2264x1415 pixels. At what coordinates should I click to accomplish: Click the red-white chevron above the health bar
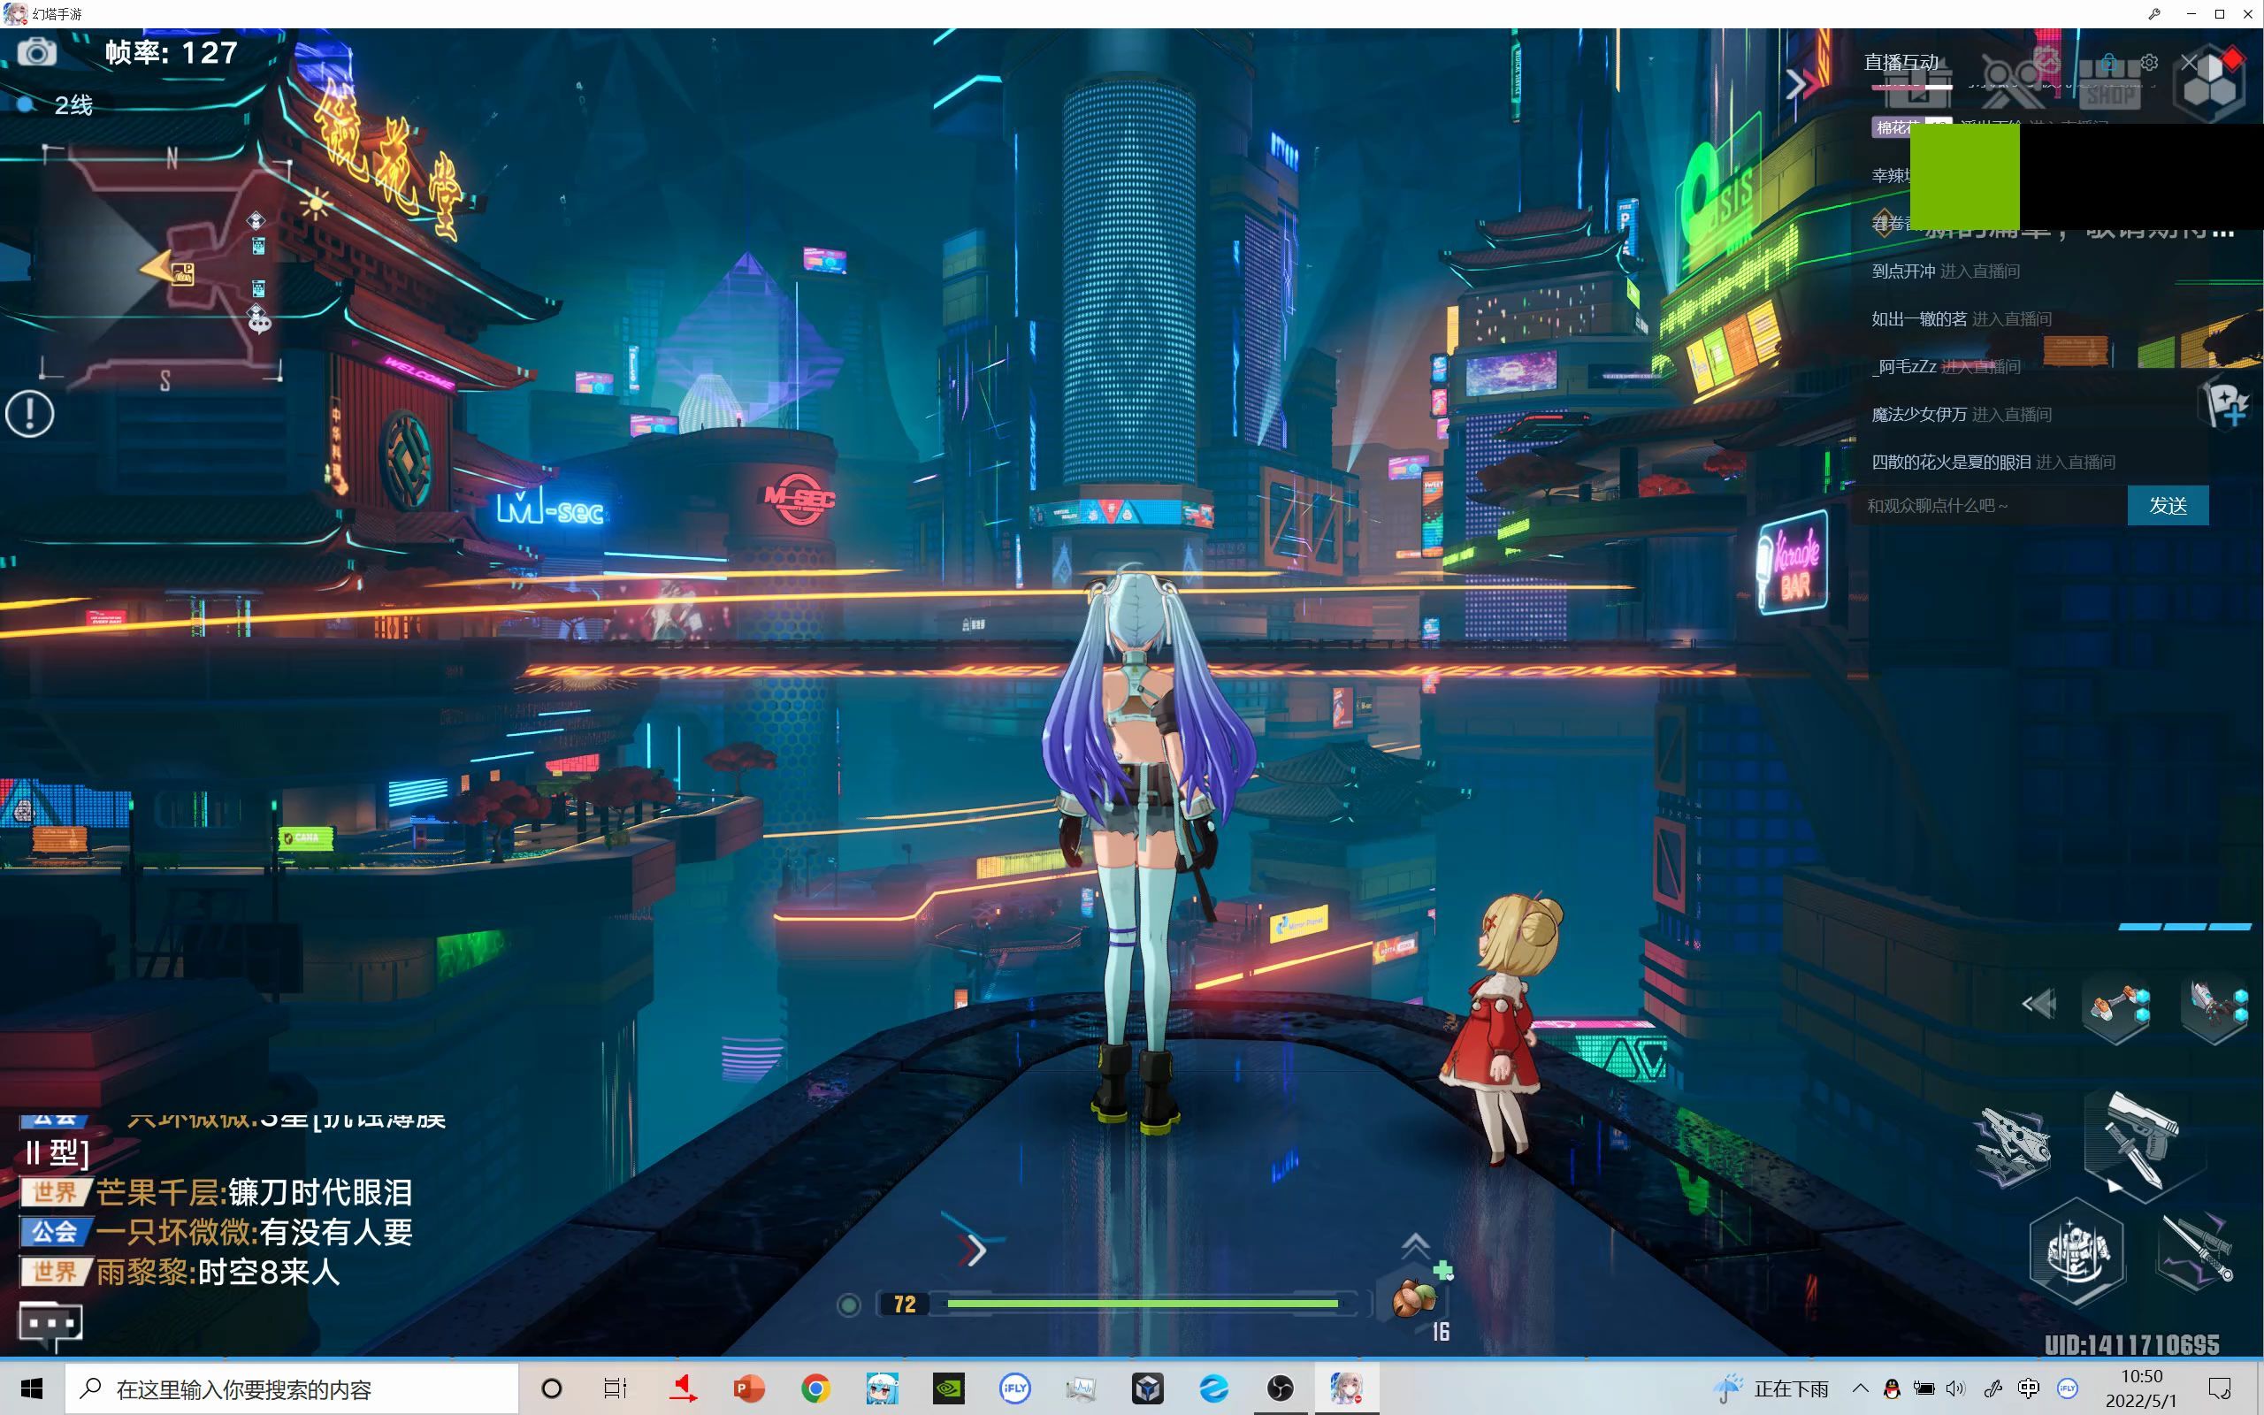[973, 1250]
